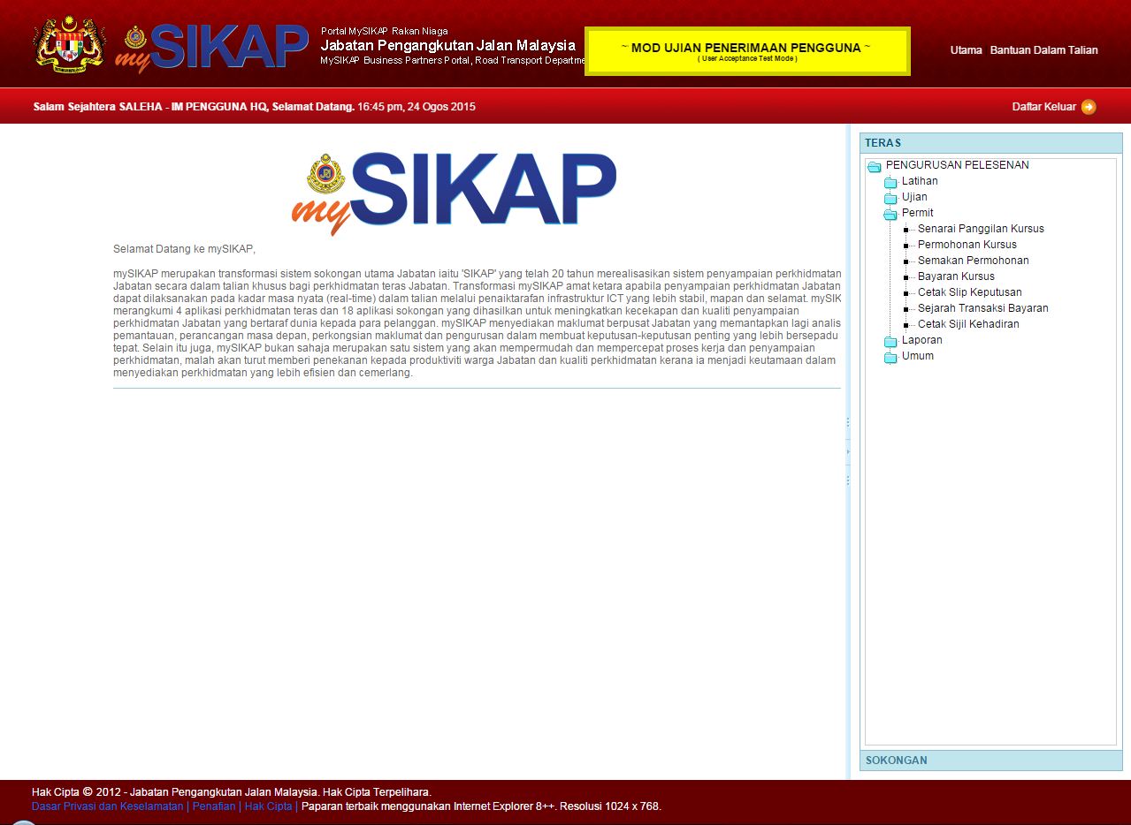This screenshot has width=1131, height=825.
Task: Open Sejarah Transaksi Bayaran
Action: pyautogui.click(x=982, y=308)
